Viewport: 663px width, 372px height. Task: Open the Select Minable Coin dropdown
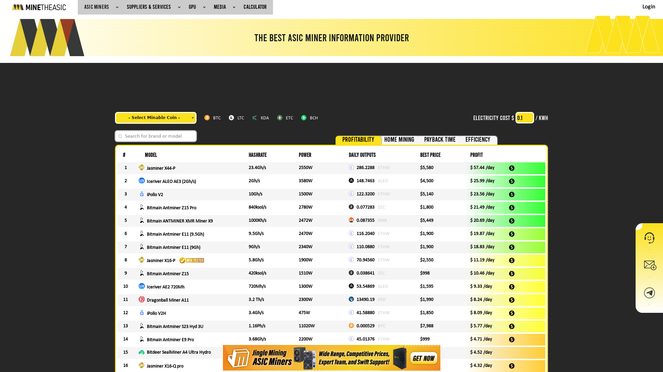(x=156, y=118)
